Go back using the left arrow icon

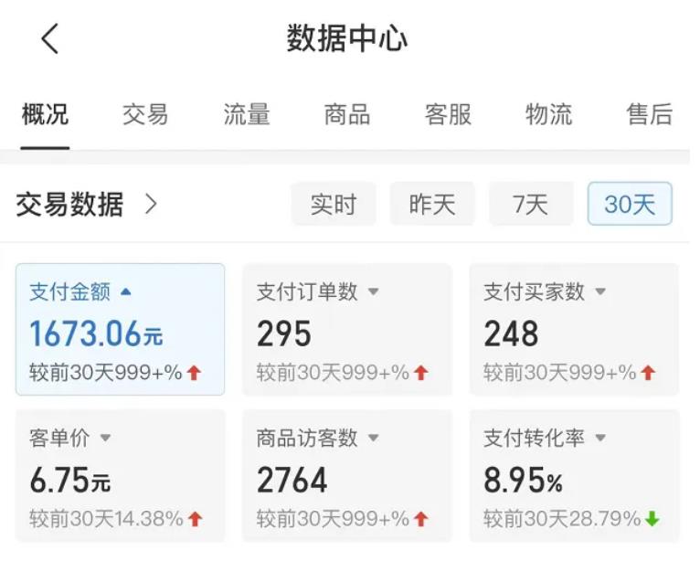tap(49, 38)
